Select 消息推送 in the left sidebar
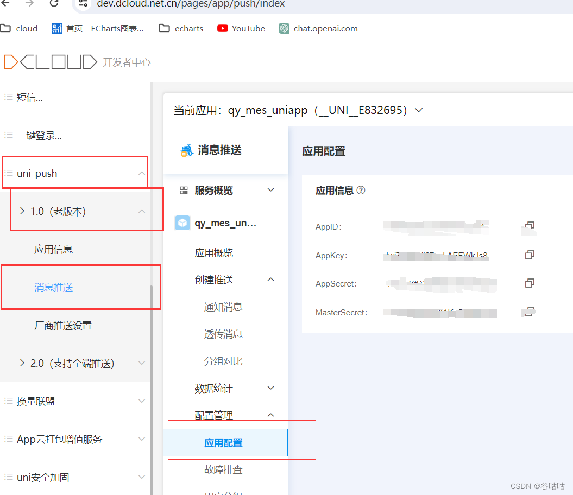This screenshot has height=495, width=573. coord(53,288)
